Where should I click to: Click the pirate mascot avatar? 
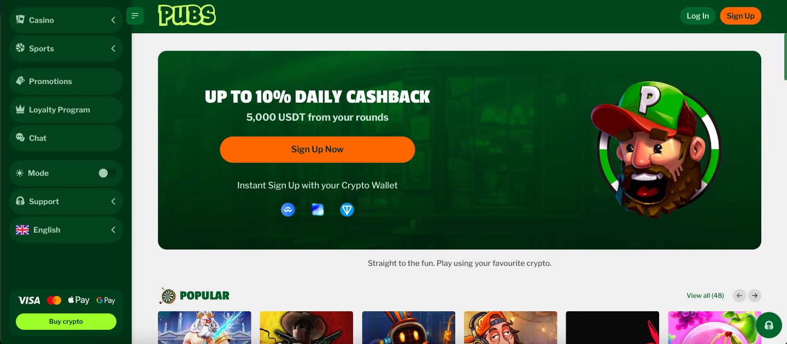pyautogui.click(x=656, y=150)
